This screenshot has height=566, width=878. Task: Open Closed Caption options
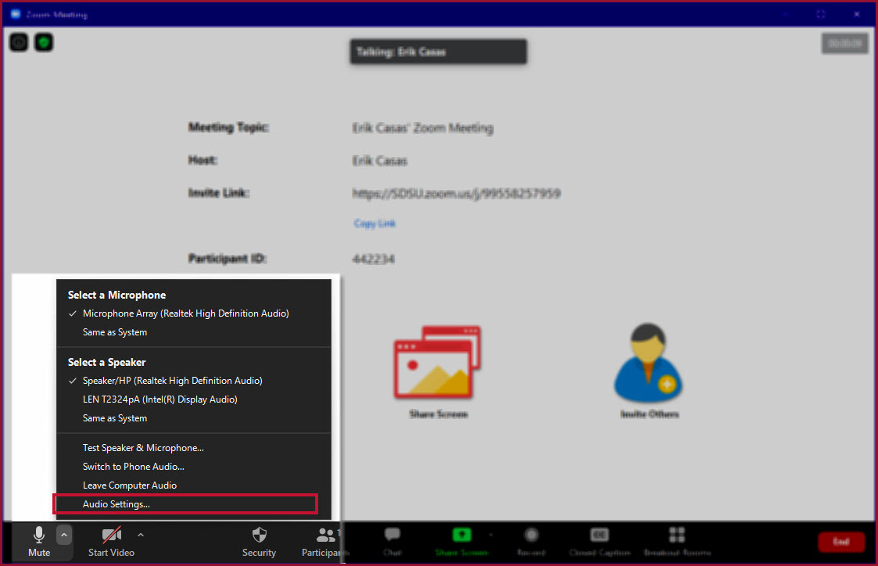click(599, 541)
